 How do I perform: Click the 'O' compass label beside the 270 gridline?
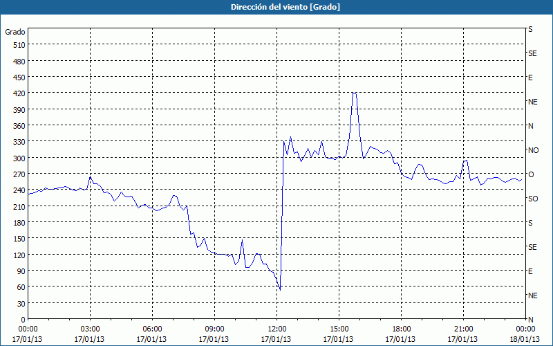(x=530, y=174)
